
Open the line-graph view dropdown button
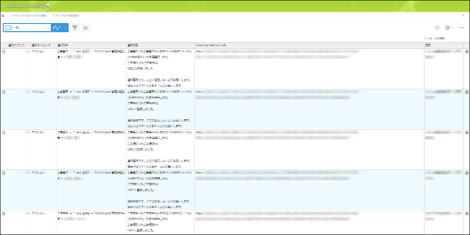click(60, 28)
